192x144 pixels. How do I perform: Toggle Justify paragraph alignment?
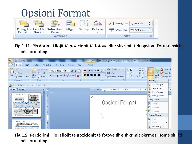tap(95, 75)
